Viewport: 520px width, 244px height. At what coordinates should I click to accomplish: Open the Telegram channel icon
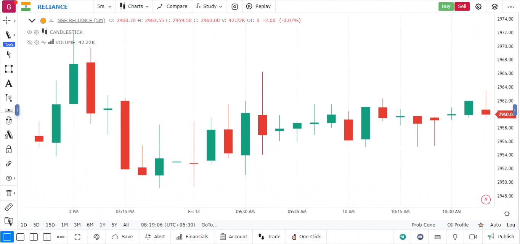point(403,237)
